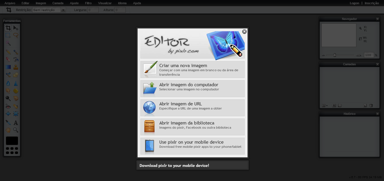This screenshot has height=181, width=384.
Task: Open the Camada menu
Action: (x=58, y=3)
